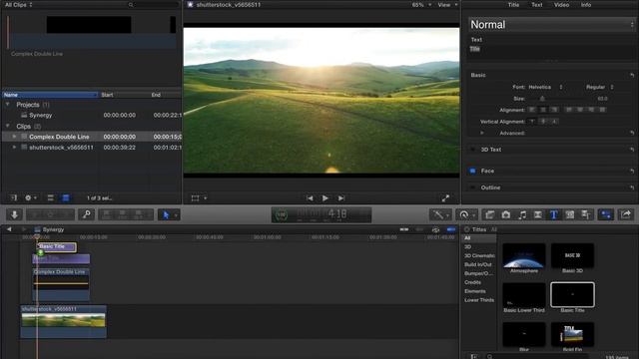Screen dimensions: 639x359
Task: Open the Transitions browser
Action: (538, 214)
